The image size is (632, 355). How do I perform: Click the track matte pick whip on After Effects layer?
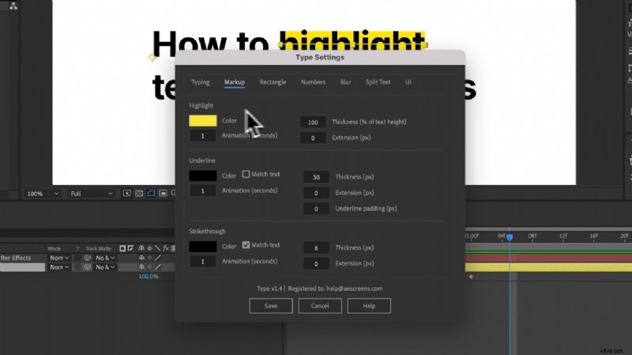tap(88, 258)
